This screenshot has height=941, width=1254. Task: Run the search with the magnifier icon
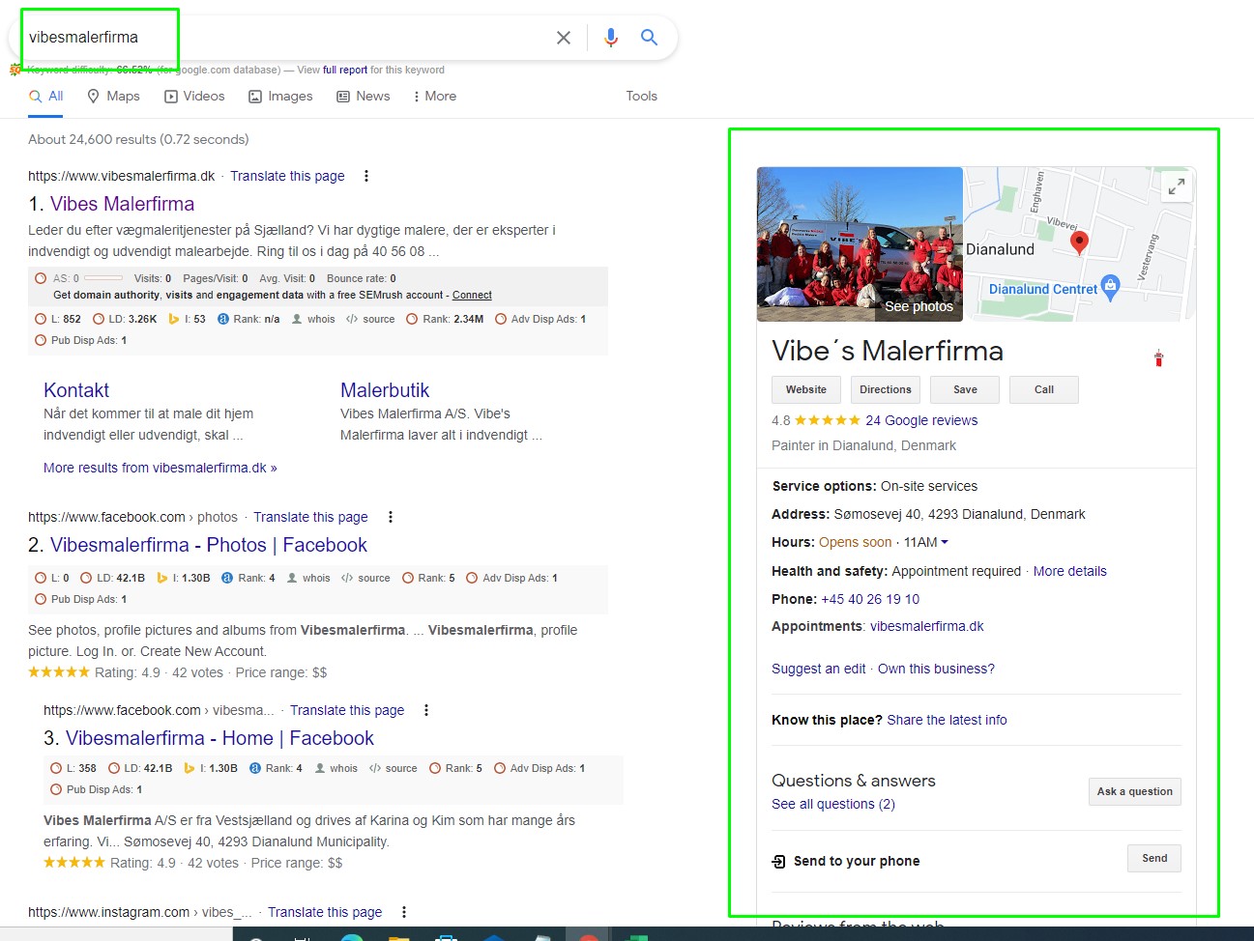pyautogui.click(x=650, y=37)
